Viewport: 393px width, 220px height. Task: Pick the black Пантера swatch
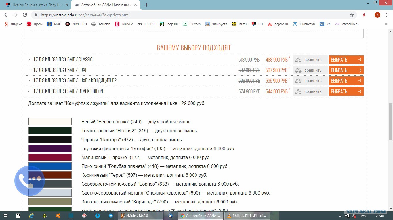tap(50, 140)
